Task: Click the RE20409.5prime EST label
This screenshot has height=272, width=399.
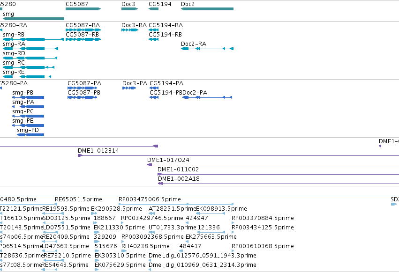Action: 66,237
